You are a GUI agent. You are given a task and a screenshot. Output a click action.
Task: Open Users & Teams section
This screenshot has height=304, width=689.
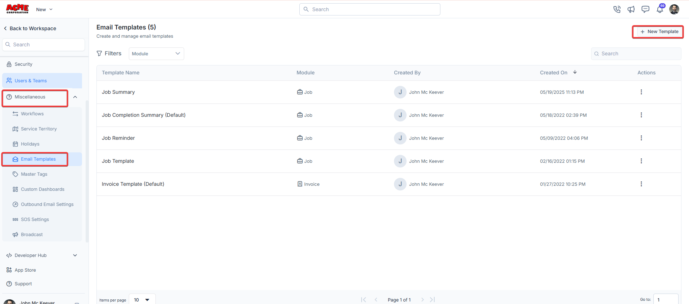coord(42,80)
